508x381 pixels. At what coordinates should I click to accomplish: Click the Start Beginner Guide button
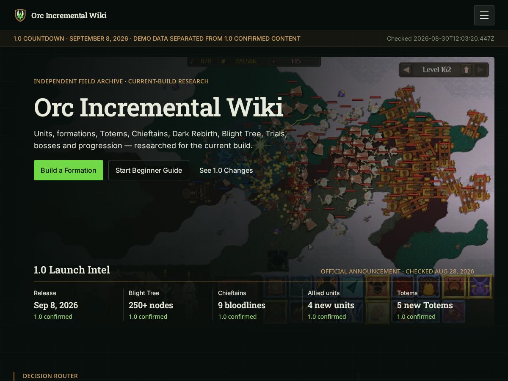pos(149,170)
